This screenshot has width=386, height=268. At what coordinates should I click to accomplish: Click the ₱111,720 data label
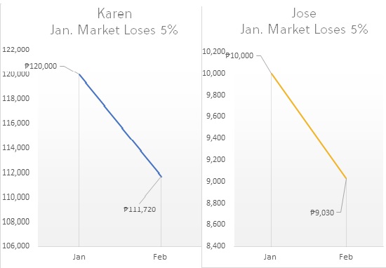click(x=140, y=210)
